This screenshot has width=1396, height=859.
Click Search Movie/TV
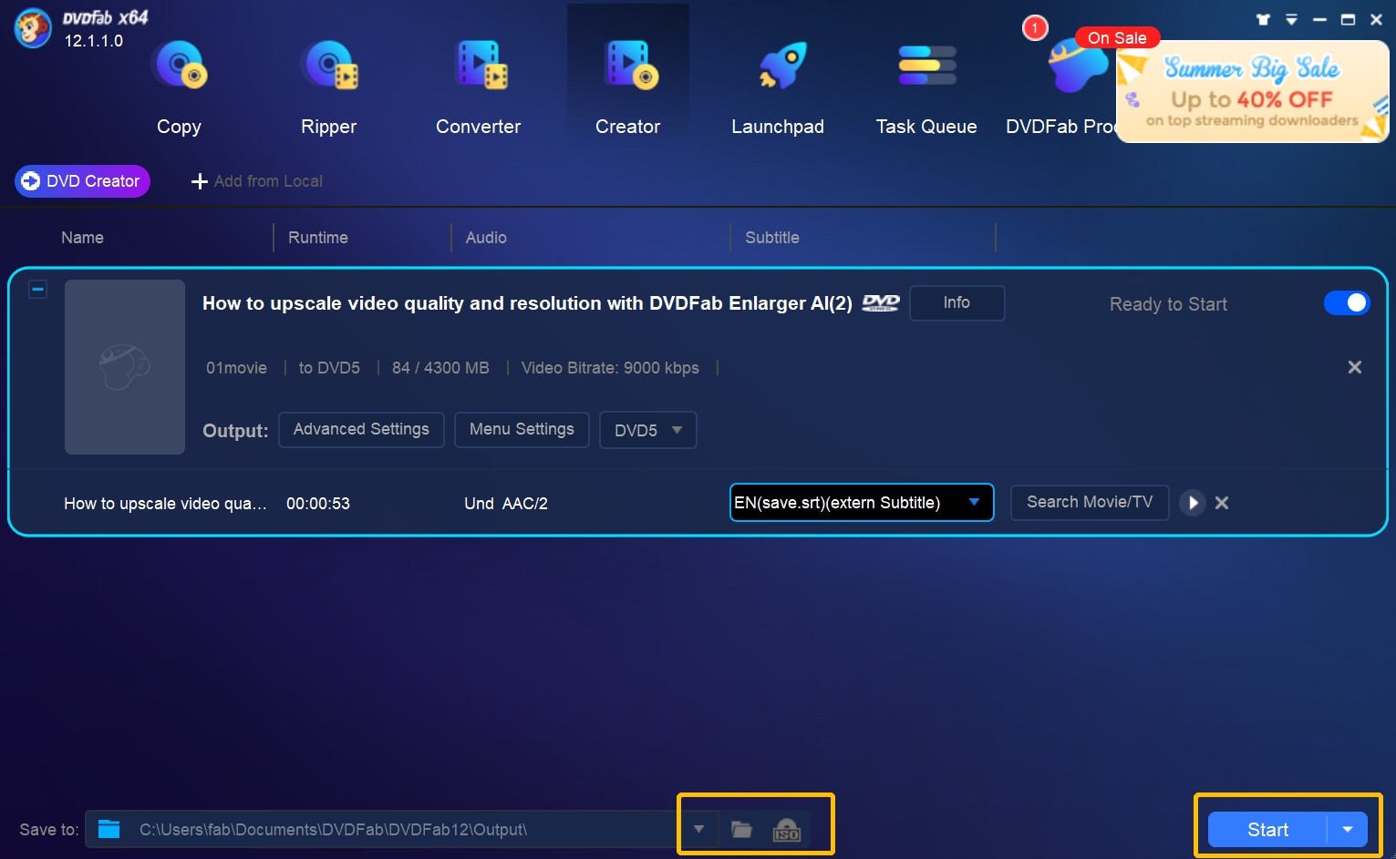(1090, 502)
